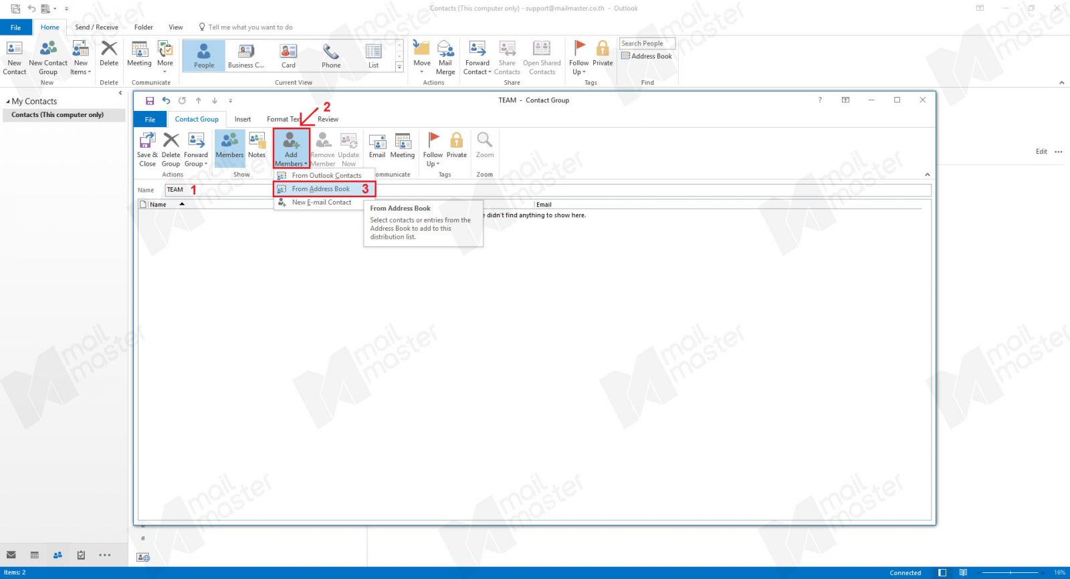The width and height of the screenshot is (1070, 579).
Task: Click the Name field containing TEAM
Action: tap(548, 190)
